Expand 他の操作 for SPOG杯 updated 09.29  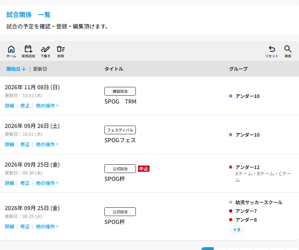coord(47,227)
